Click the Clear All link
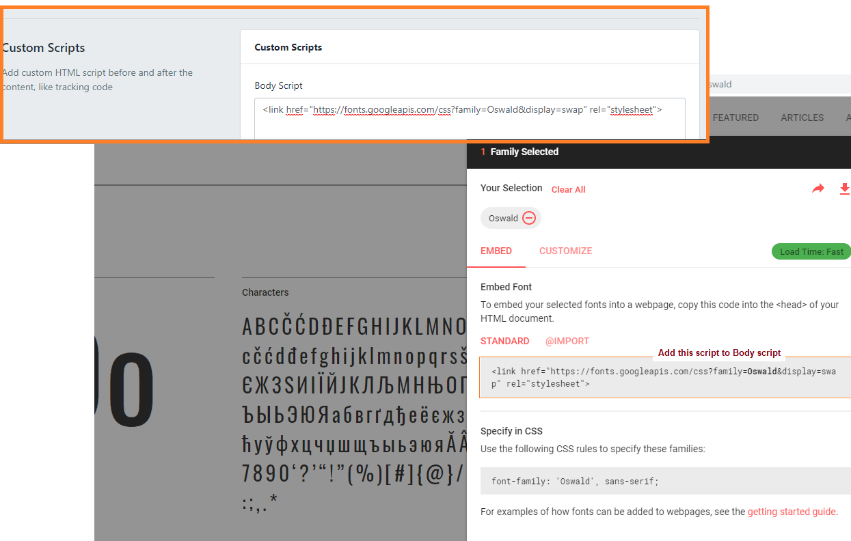This screenshot has width=851, height=541. (x=568, y=189)
